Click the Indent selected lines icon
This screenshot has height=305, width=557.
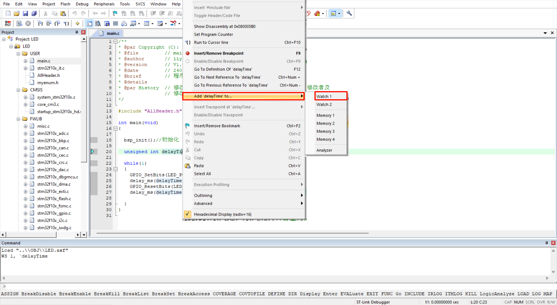[153, 13]
